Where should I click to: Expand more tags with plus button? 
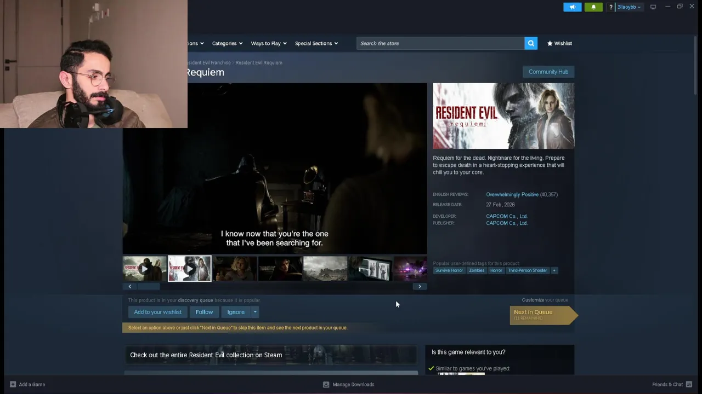point(554,270)
